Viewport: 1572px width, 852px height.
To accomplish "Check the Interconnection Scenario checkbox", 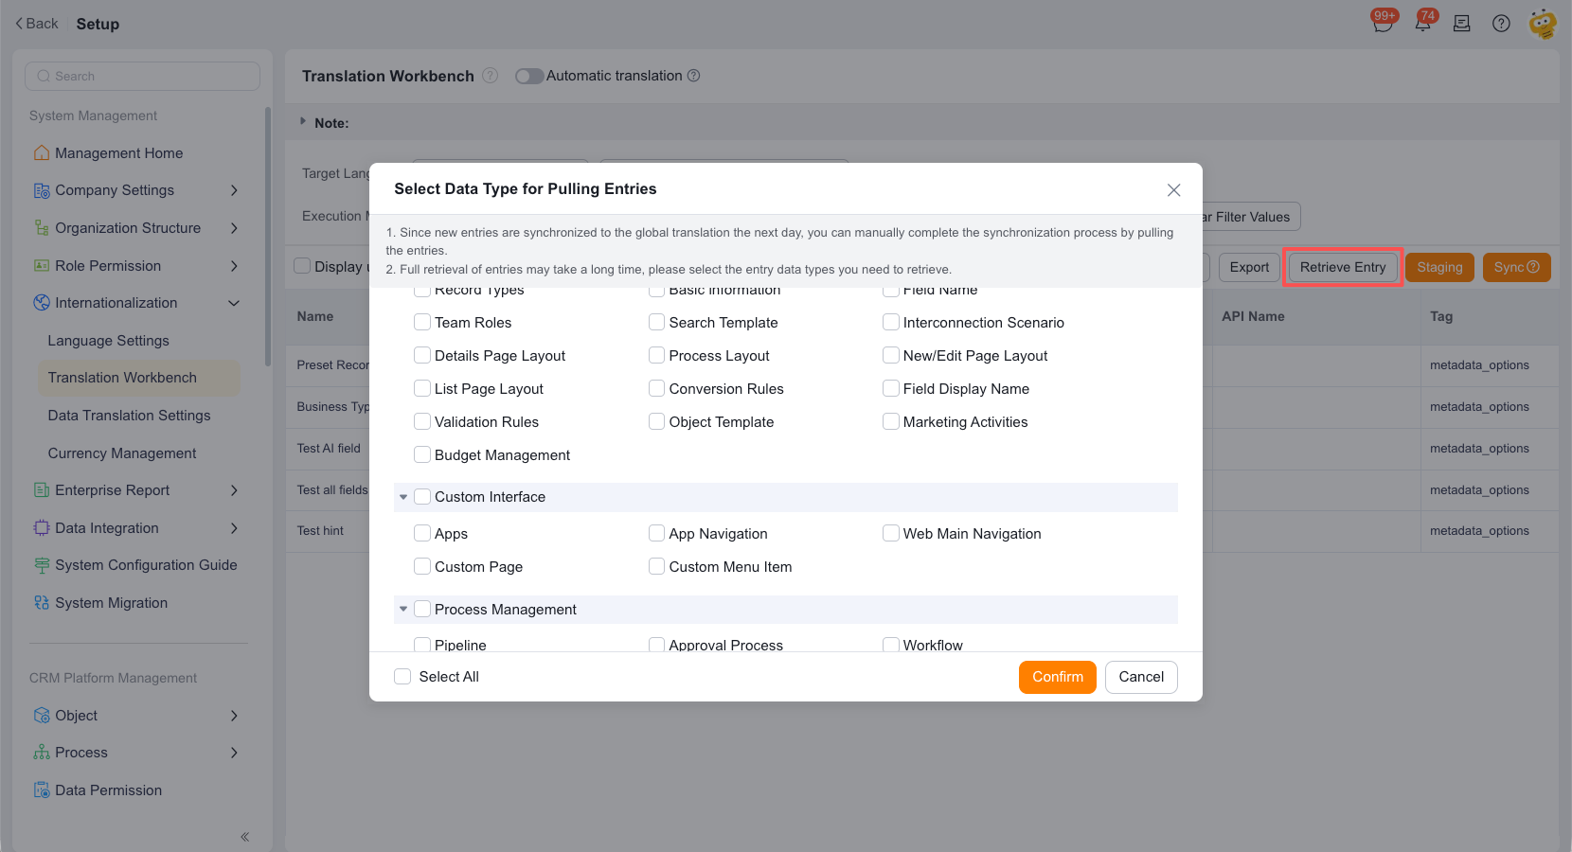I will click(890, 322).
